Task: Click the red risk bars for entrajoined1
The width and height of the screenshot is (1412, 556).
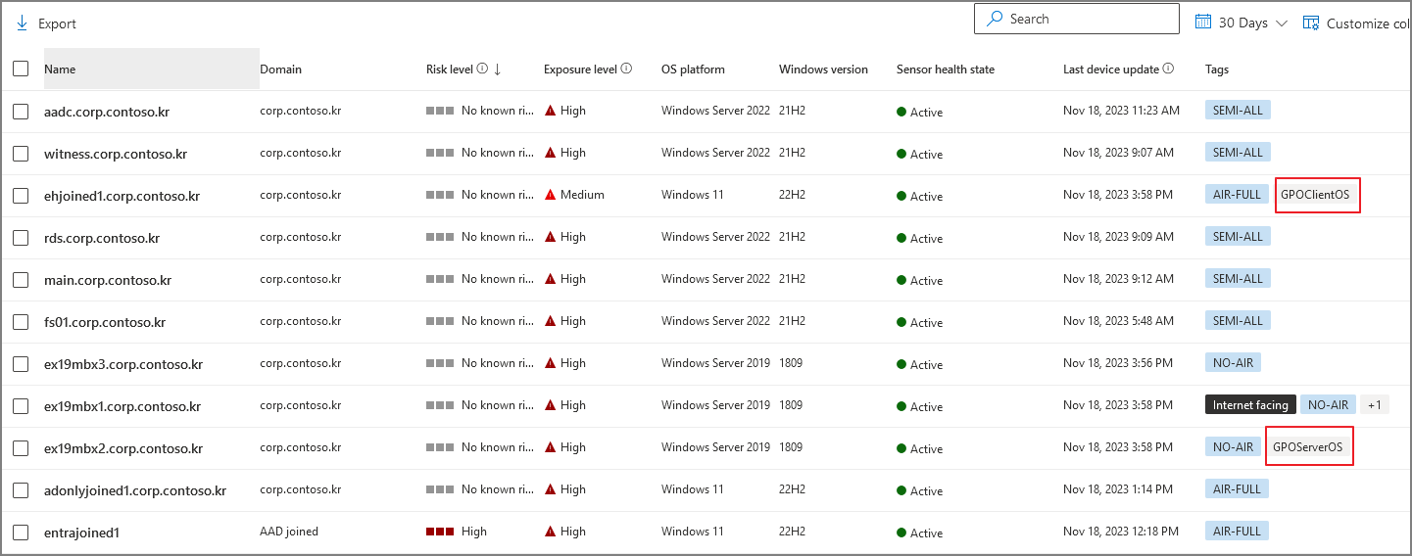Action: [440, 532]
